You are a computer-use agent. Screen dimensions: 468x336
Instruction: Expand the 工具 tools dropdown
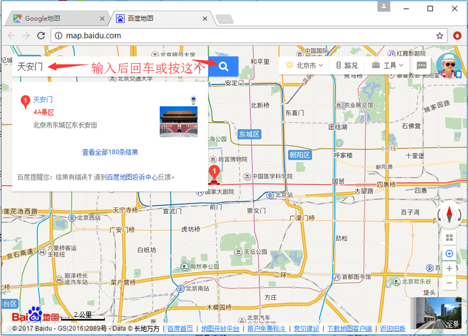coord(388,65)
